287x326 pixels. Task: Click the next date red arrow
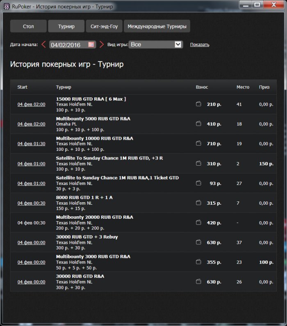pos(102,44)
